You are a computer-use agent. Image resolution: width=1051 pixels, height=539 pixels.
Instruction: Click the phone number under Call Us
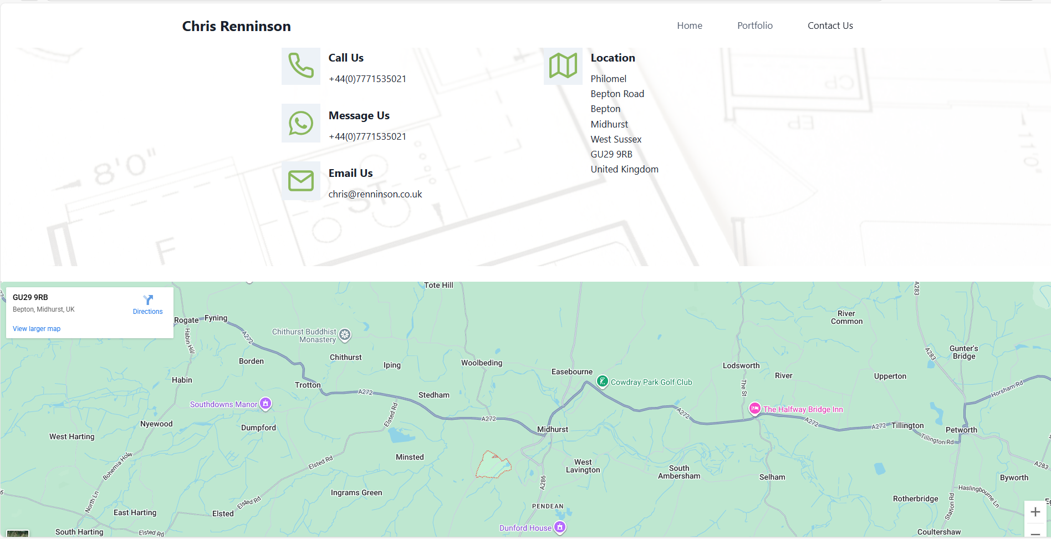tap(367, 79)
